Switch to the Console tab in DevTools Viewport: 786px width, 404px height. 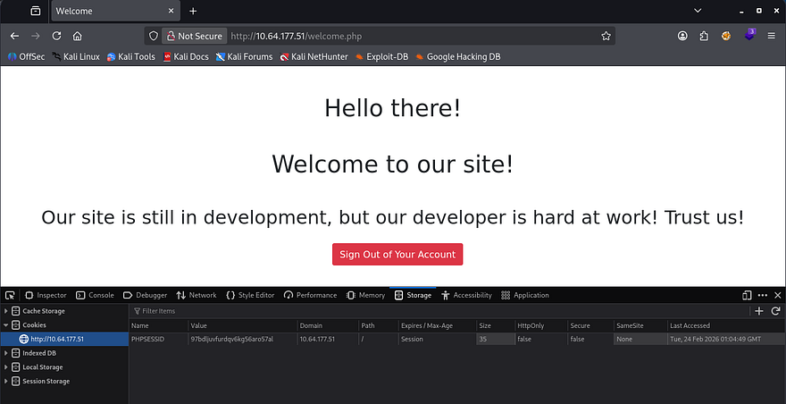coord(95,295)
